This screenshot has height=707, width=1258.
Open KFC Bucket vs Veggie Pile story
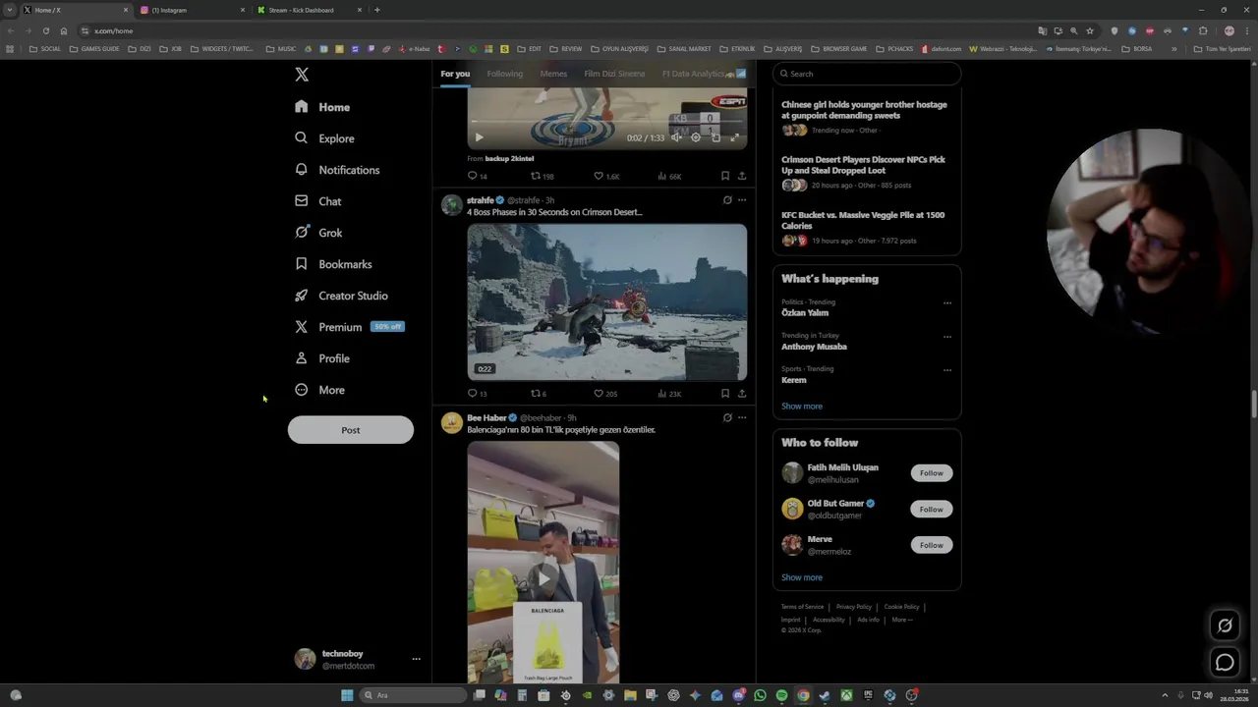(x=863, y=220)
